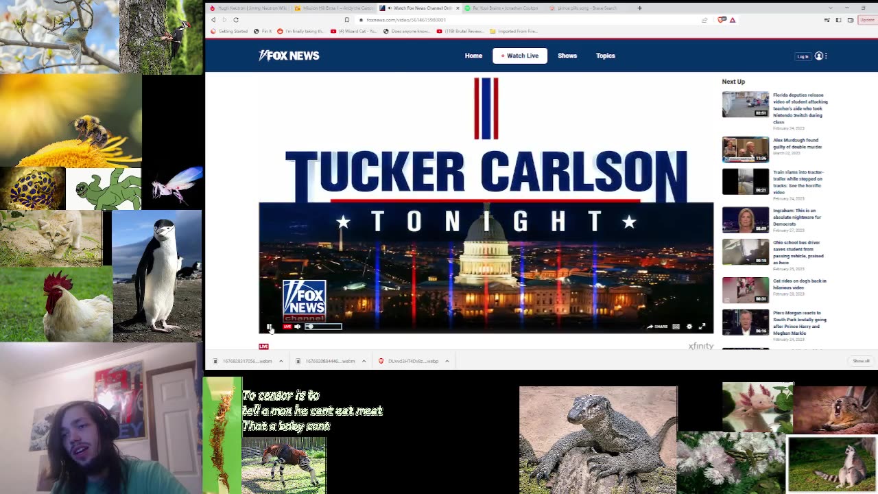Viewport: 878px width, 494px height.
Task: Switch to the Hugh Neutron browser tab
Action: pyautogui.click(x=248, y=8)
